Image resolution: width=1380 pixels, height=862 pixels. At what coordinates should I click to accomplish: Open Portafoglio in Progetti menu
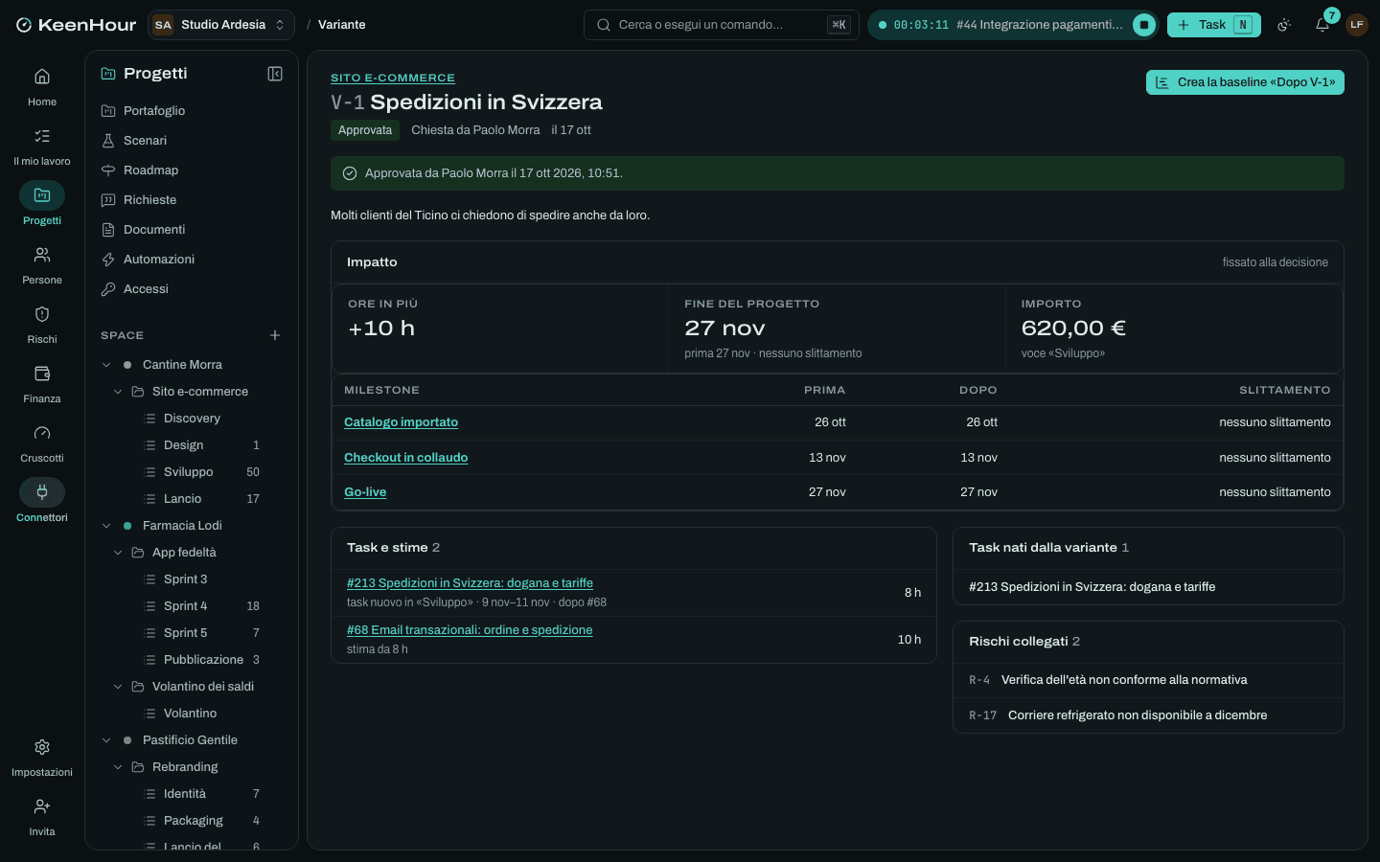(192, 110)
